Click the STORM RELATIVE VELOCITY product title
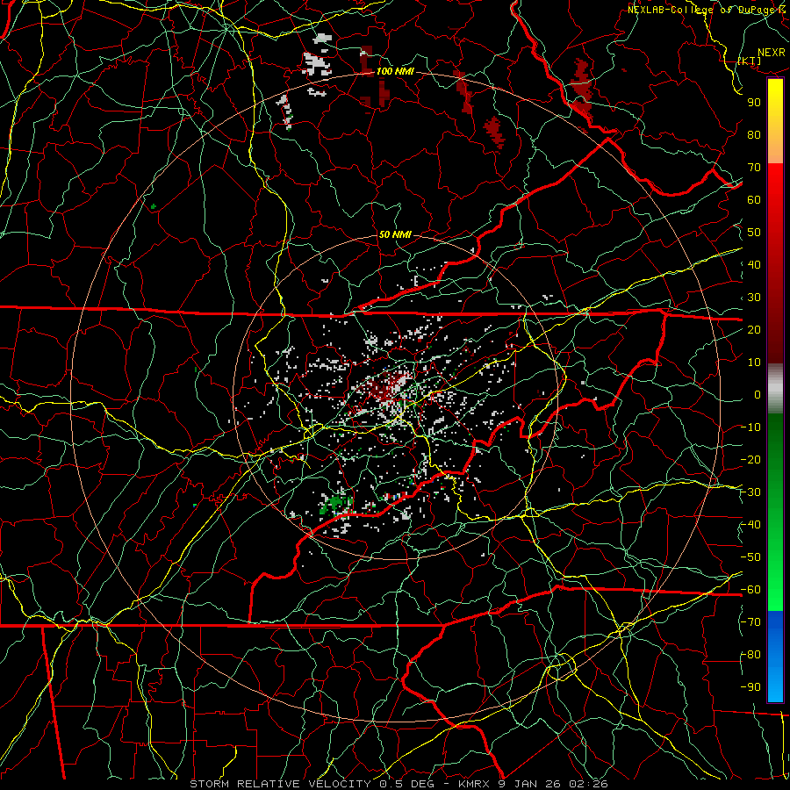Screen dimensions: 790x790 click(x=280, y=784)
